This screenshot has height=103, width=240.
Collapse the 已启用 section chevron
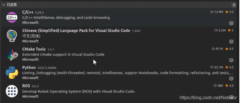pyautogui.click(x=4, y=5)
